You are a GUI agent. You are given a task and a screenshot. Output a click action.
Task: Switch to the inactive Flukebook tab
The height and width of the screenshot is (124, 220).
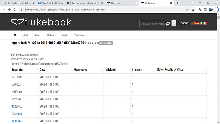point(122,3)
